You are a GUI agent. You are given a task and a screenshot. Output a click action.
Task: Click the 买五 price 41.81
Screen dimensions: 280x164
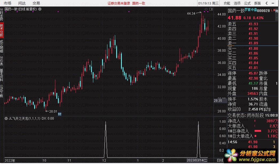pos(253,68)
